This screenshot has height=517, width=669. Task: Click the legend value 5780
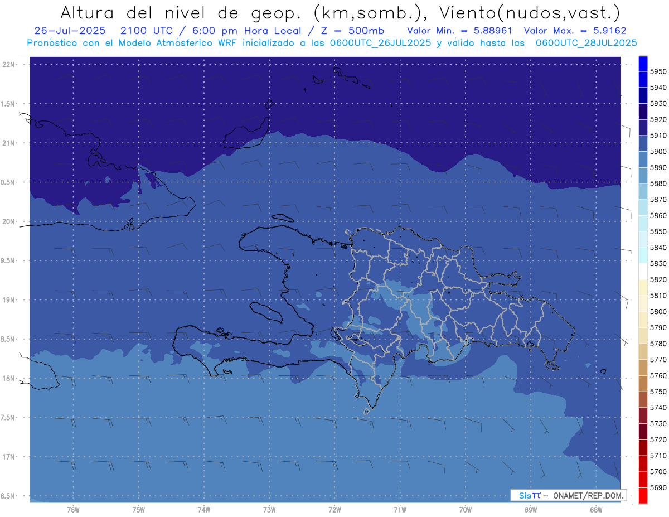pyautogui.click(x=658, y=344)
